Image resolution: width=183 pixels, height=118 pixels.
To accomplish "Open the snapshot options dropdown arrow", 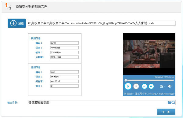I will (x=164, y=86).
